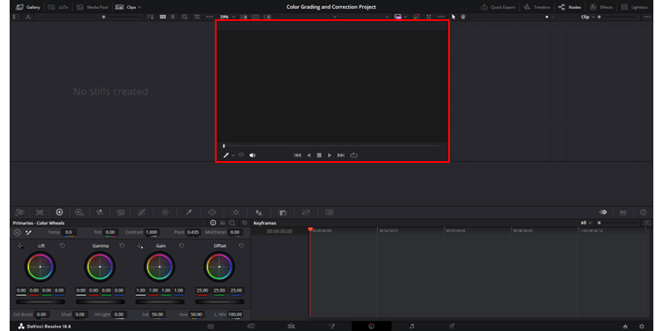Click the Offset master wheel slider
The height and width of the screenshot is (331, 663).
(x=219, y=302)
